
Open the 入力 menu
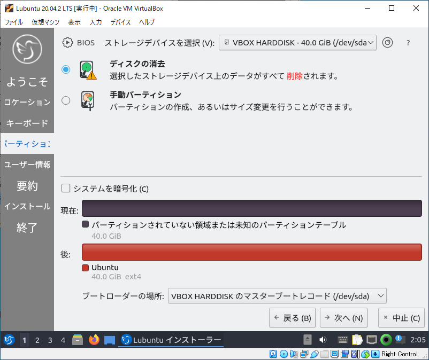pos(96,22)
